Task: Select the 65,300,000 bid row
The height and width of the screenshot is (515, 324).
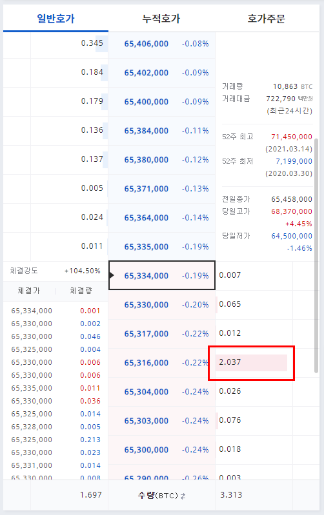Action: click(x=162, y=450)
